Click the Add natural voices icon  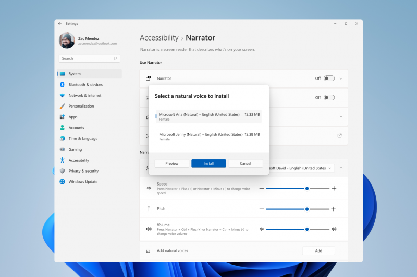click(x=148, y=251)
